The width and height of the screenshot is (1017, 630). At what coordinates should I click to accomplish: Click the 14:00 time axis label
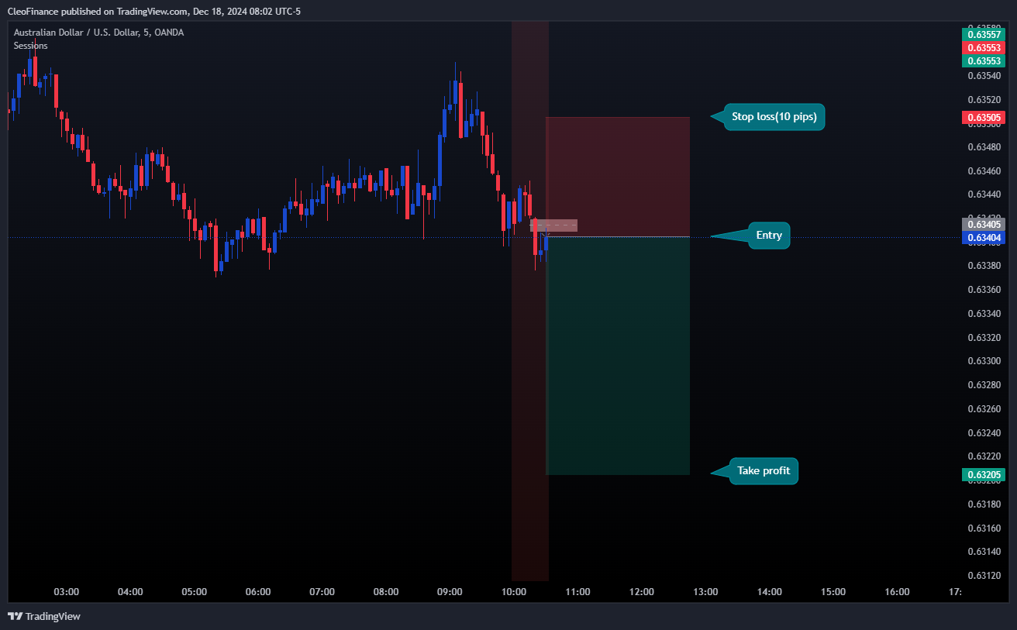770,592
